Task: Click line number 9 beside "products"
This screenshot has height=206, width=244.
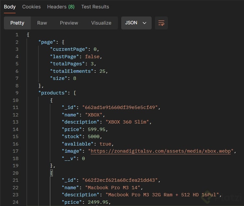Action: click(x=17, y=93)
